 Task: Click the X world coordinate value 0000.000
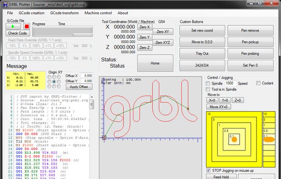point(125,27)
